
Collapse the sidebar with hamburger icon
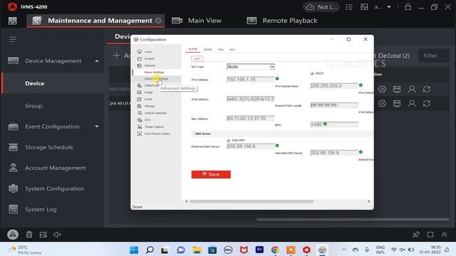13,39
